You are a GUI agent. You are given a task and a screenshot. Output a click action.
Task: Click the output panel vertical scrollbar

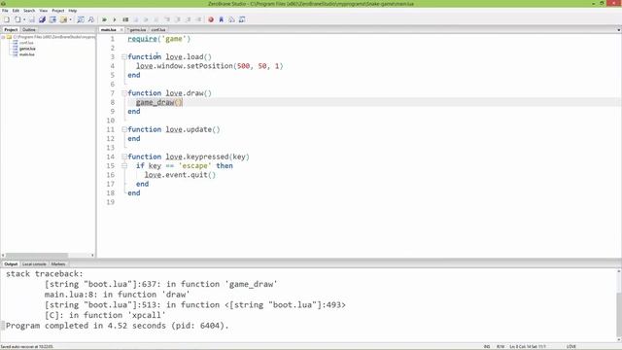point(619,305)
